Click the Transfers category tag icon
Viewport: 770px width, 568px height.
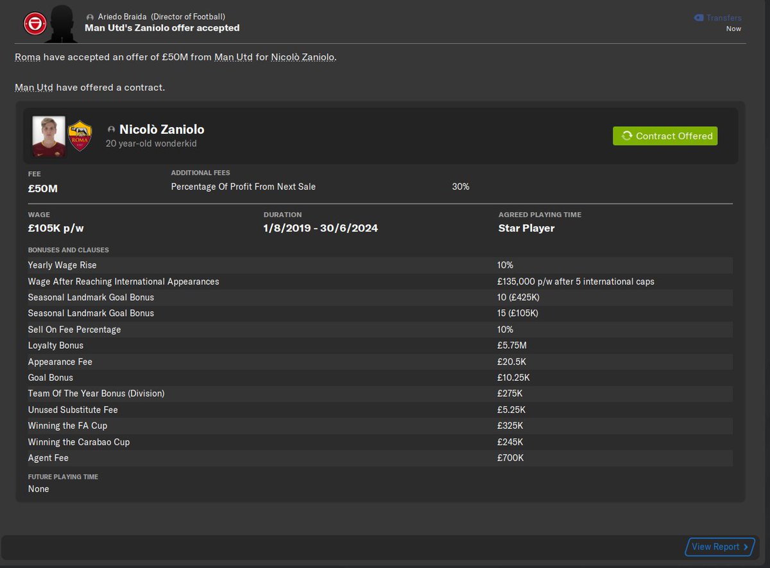pyautogui.click(x=698, y=18)
